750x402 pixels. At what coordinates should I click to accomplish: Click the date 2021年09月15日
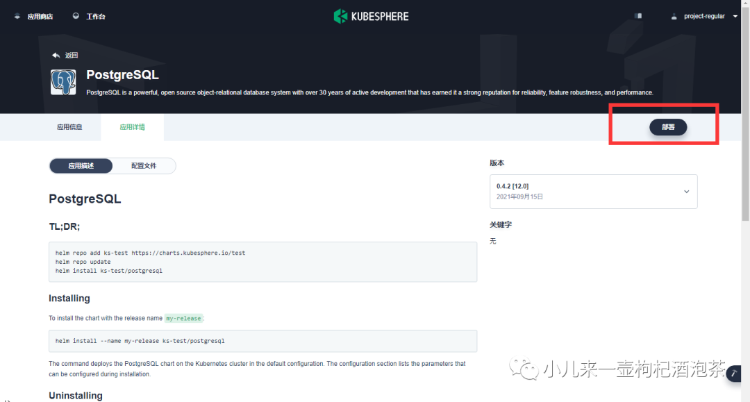pos(519,196)
